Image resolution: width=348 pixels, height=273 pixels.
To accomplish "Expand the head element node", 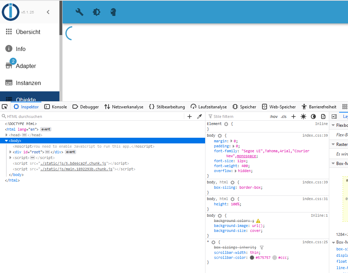I will click(x=7, y=135).
